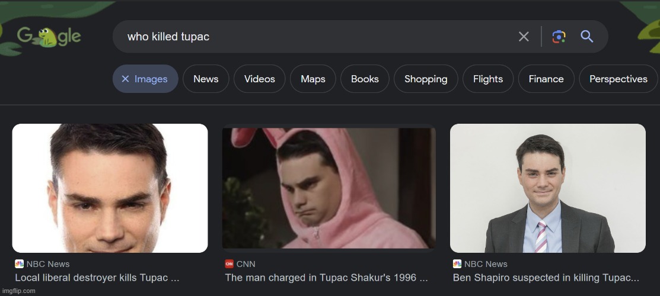Screen dimensions: 660x296
Task: Open the Finance filter chip
Action: pos(546,79)
